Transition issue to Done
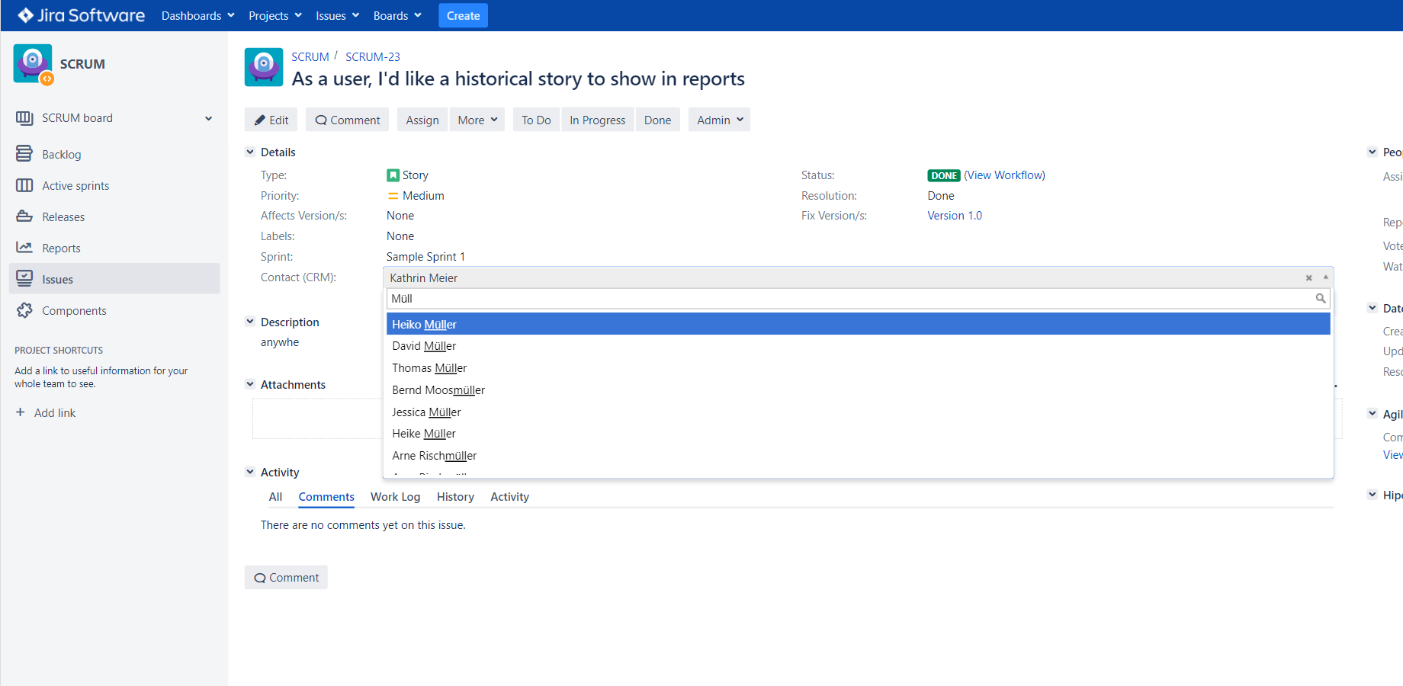The image size is (1403, 686). pos(657,120)
